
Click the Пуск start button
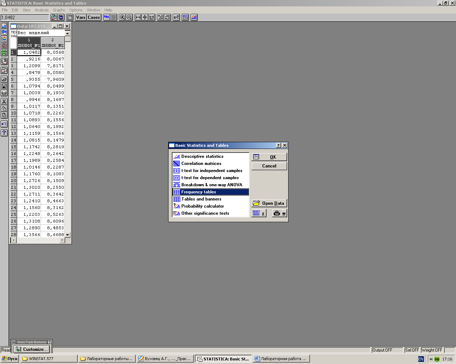pyautogui.click(x=10, y=359)
